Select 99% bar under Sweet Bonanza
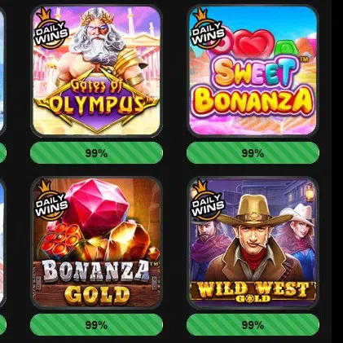Viewport: 343px width, 343px height. coord(253,153)
